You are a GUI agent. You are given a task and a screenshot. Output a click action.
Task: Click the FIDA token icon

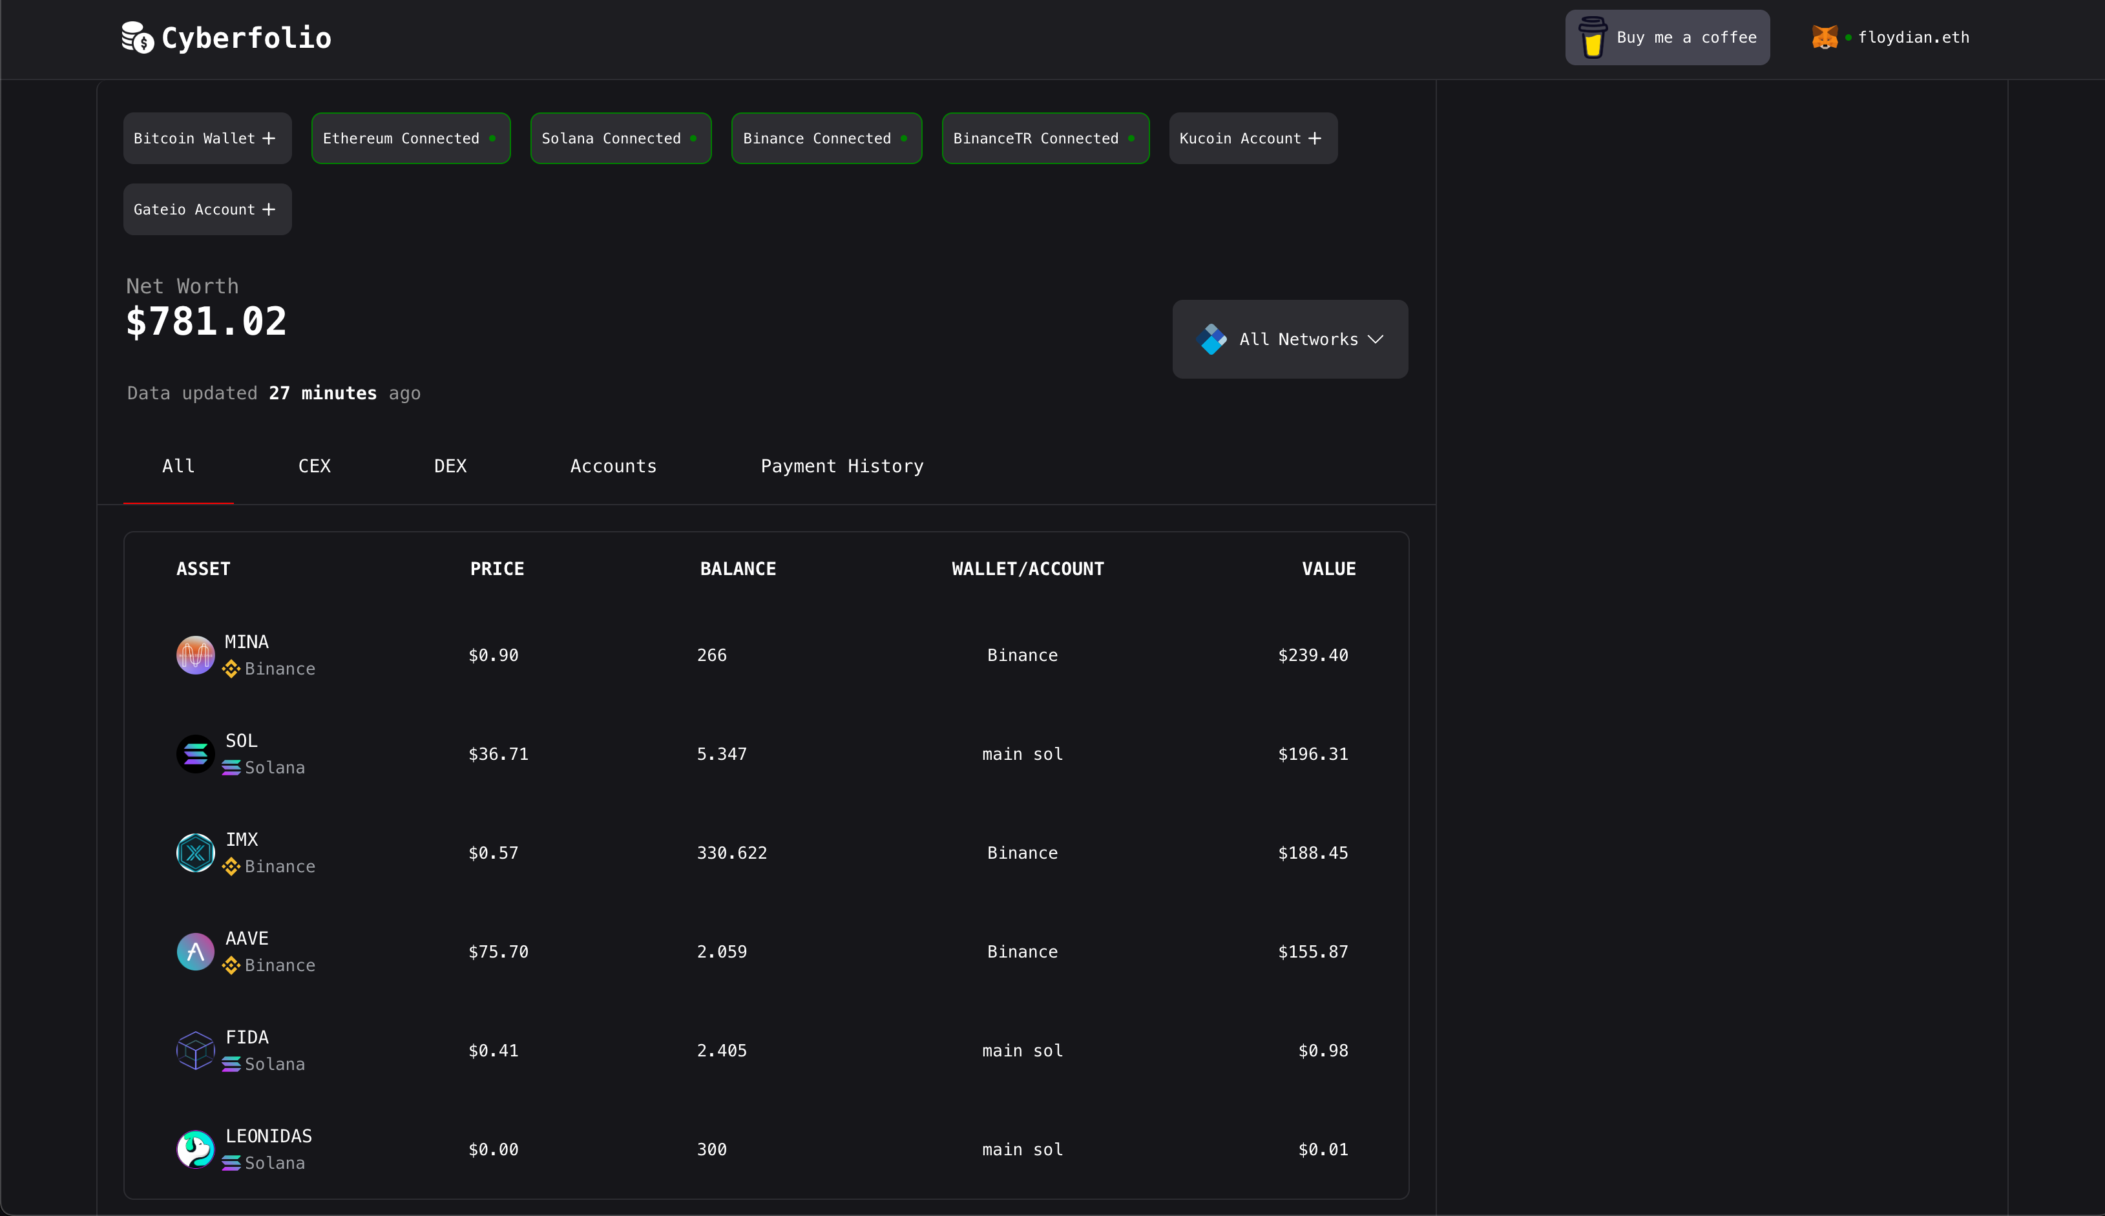pyautogui.click(x=195, y=1051)
